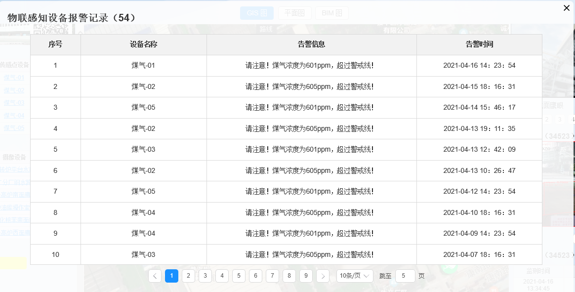Select 煤气-04 cell in row 9
Image resolution: width=575 pixels, height=292 pixels.
[x=143, y=234]
